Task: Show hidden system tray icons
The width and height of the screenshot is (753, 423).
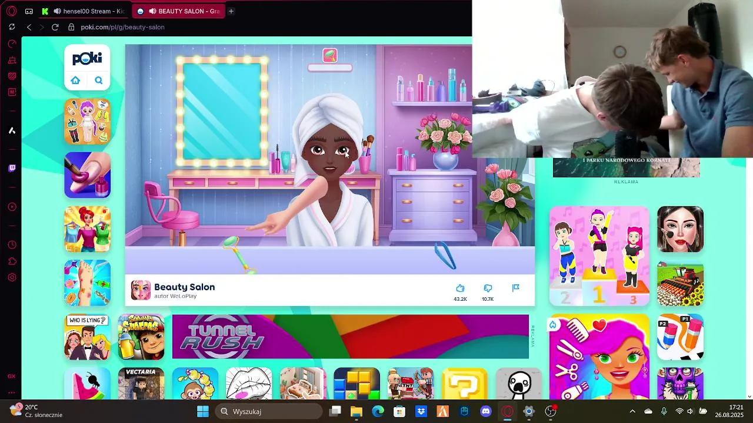Action: (x=632, y=411)
